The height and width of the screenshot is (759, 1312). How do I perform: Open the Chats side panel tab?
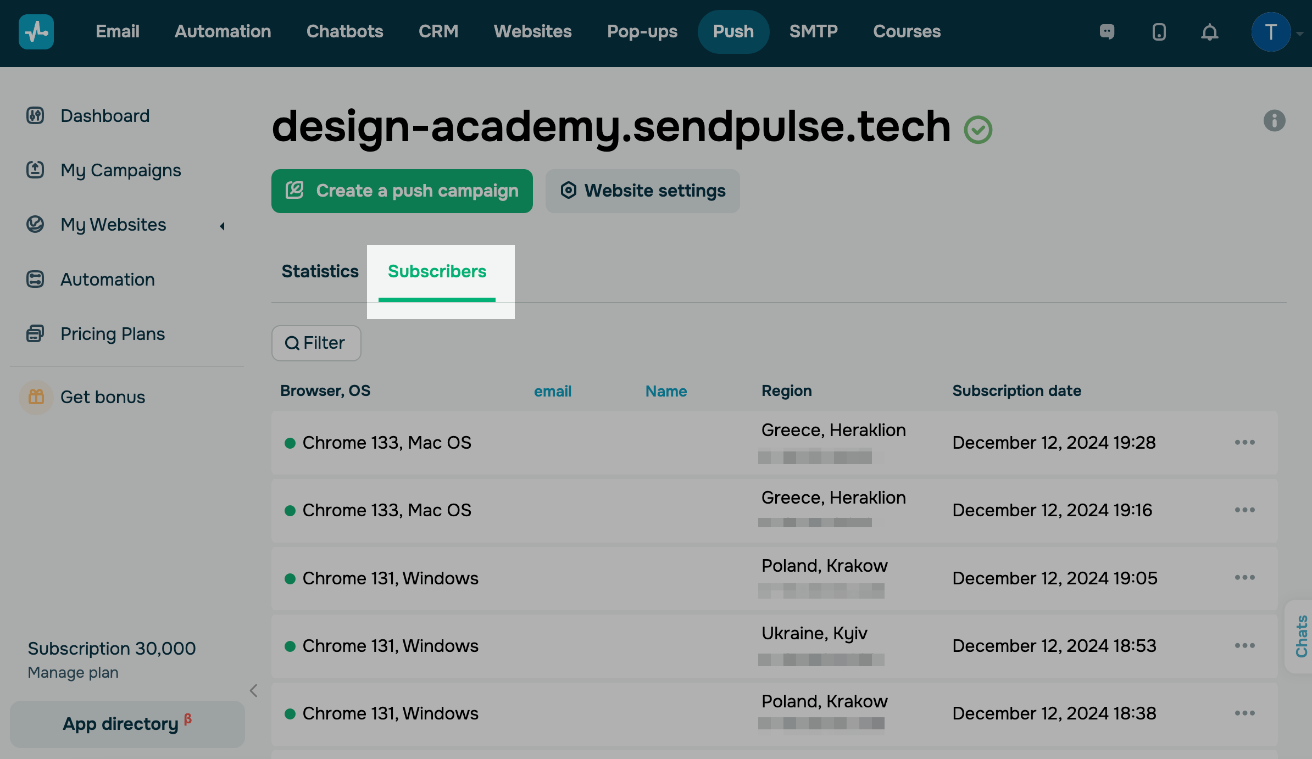point(1300,637)
